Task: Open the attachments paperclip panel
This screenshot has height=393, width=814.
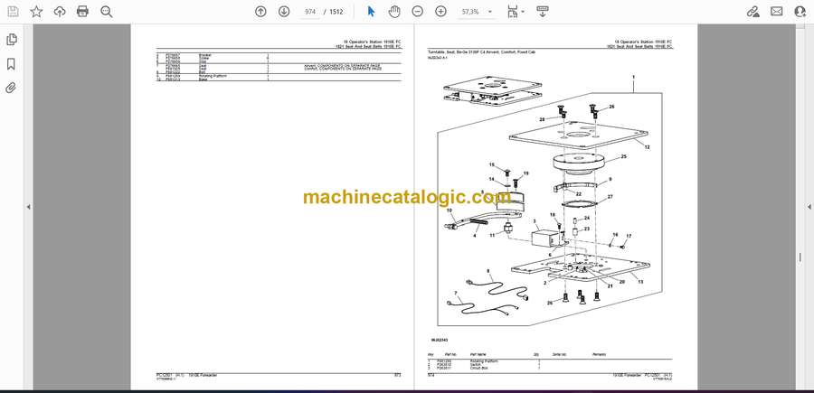Action: point(11,88)
